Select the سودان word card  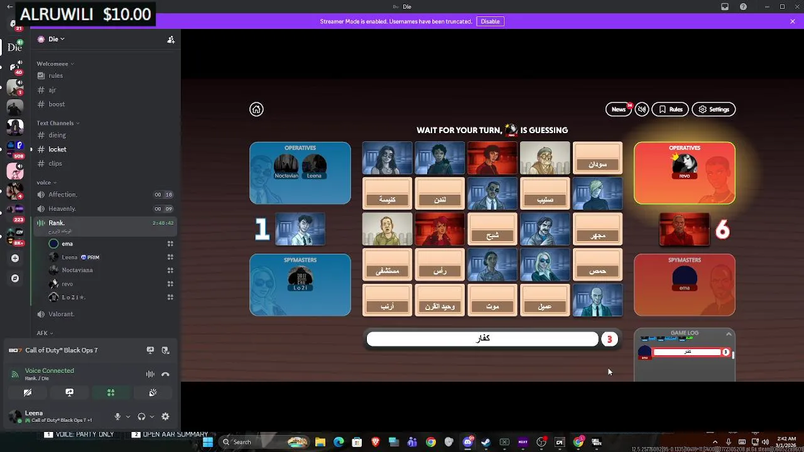(x=597, y=158)
